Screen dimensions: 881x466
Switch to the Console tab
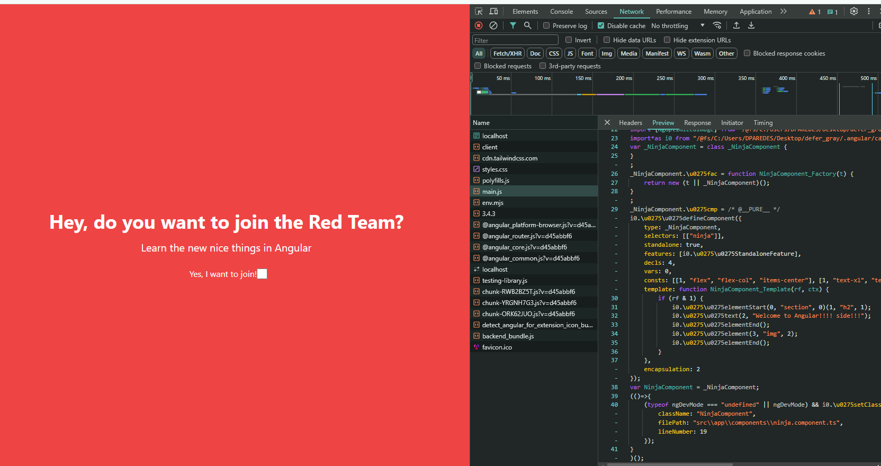click(561, 12)
